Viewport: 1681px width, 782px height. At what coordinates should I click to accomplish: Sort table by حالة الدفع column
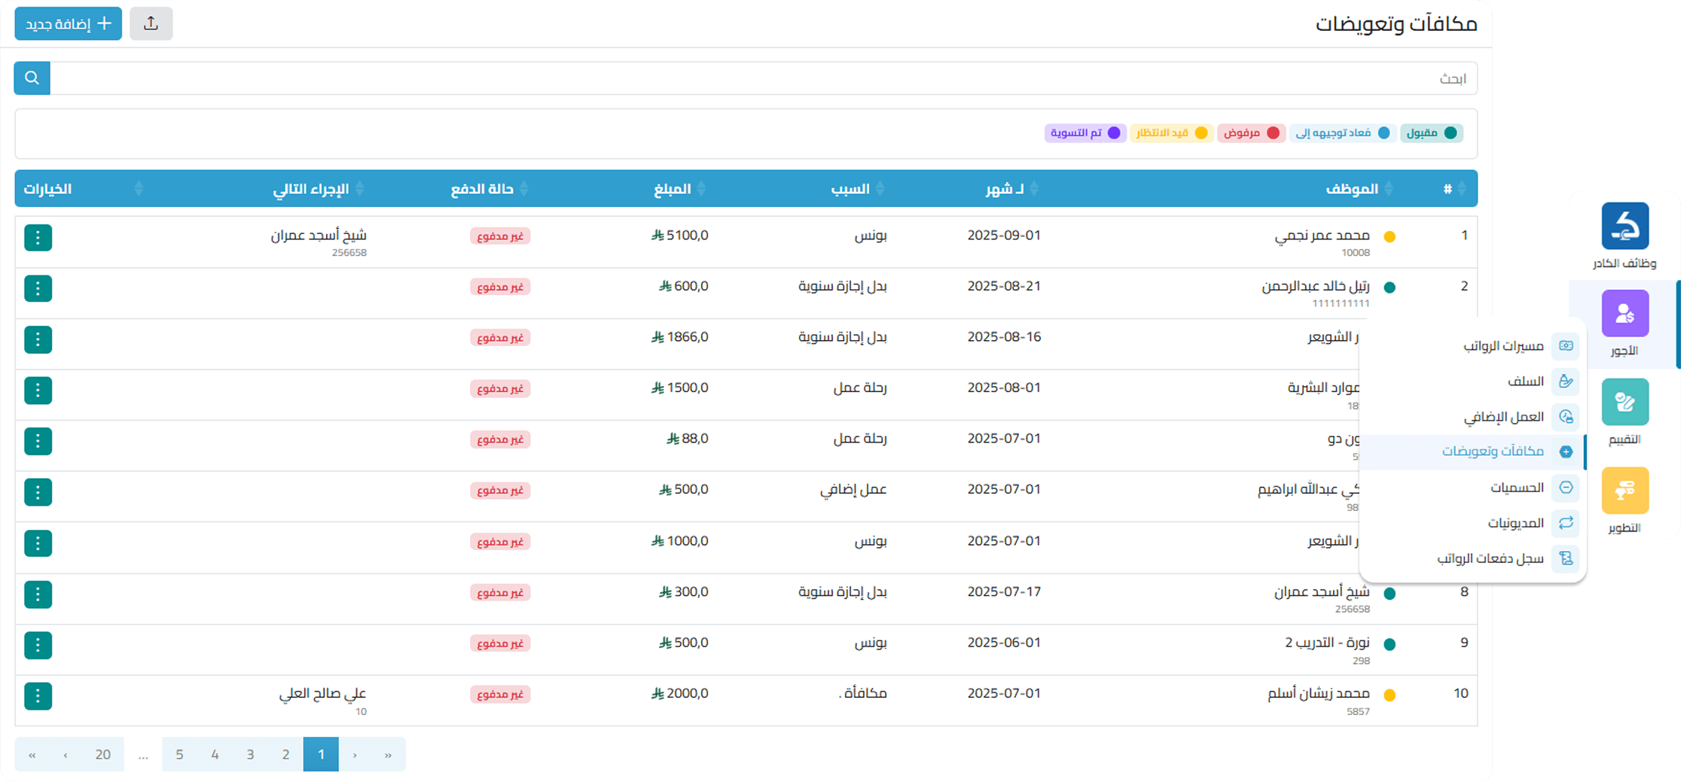click(490, 189)
